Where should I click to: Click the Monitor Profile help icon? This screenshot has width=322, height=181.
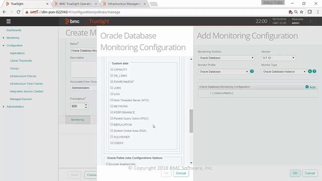(x=252, y=71)
